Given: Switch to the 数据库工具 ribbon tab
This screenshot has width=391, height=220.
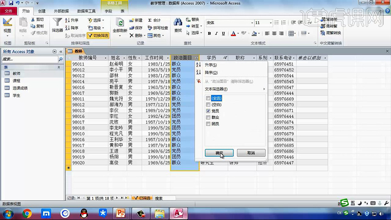Looking at the screenshot, I should (x=86, y=11).
